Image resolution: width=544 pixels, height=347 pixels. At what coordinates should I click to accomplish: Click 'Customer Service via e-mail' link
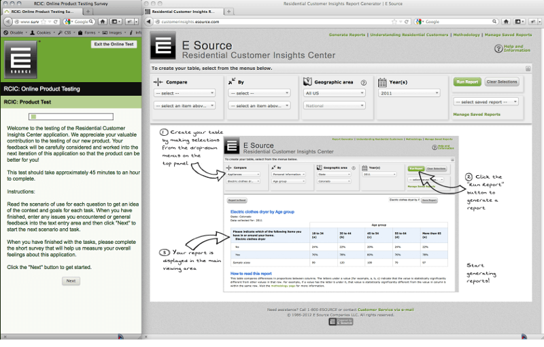click(x=386, y=310)
